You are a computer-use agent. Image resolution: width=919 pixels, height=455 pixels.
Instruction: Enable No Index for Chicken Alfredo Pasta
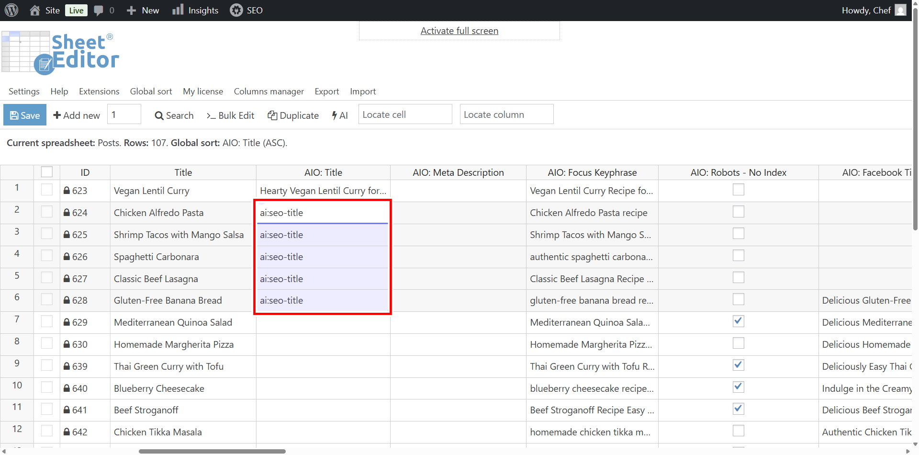pyautogui.click(x=738, y=212)
